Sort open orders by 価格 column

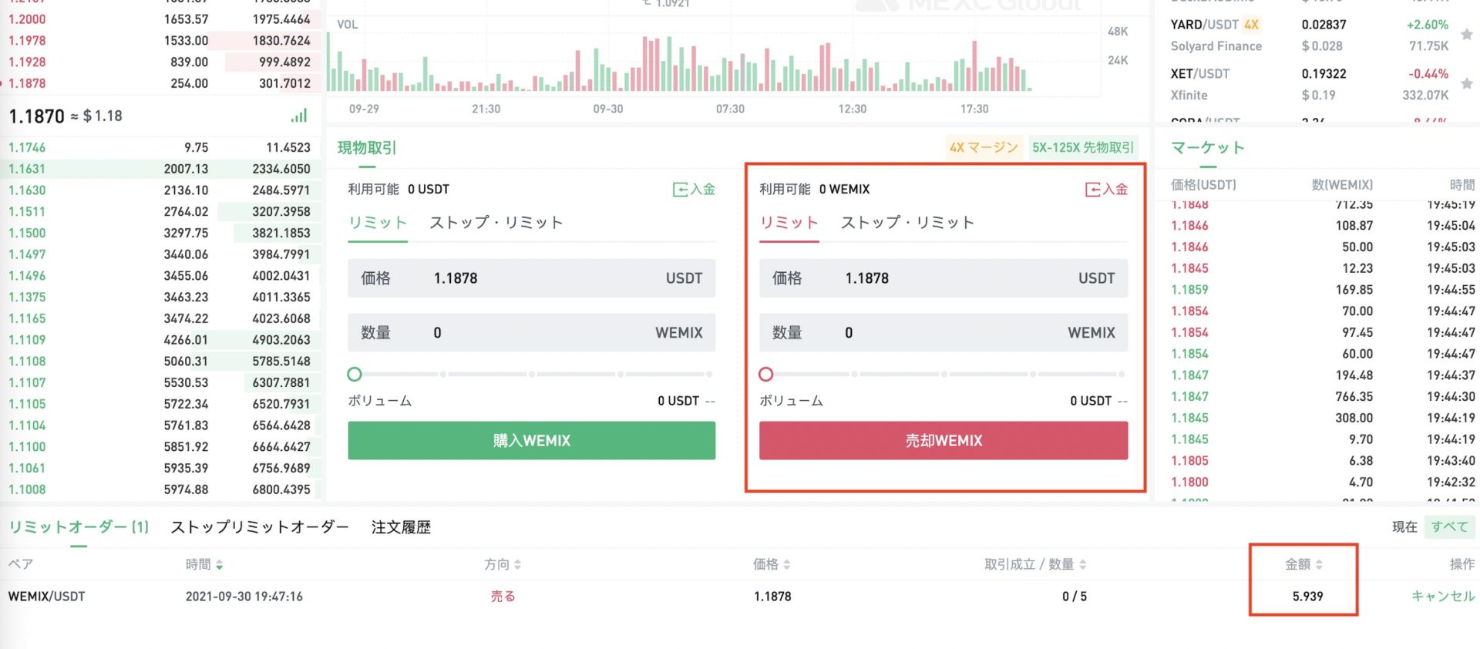pos(772,565)
